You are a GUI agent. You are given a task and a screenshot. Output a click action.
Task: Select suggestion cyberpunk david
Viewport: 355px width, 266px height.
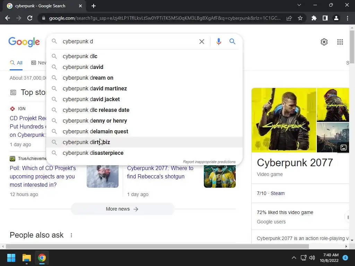(x=144, y=67)
